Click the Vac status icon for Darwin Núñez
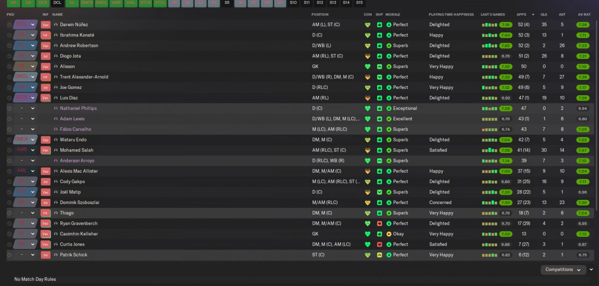Viewport: 599px width, 286px height. pos(45,25)
